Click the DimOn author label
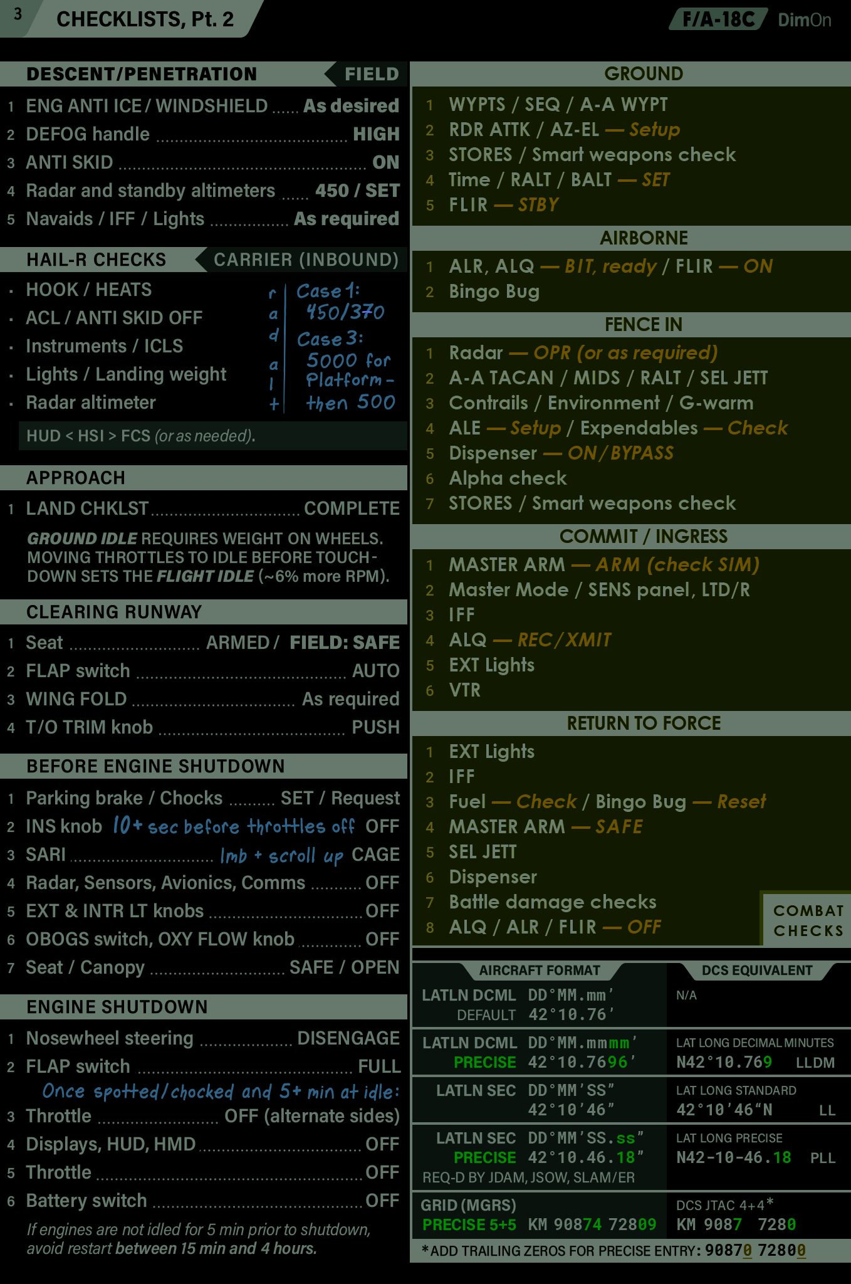The image size is (851, 1284). coord(804,20)
